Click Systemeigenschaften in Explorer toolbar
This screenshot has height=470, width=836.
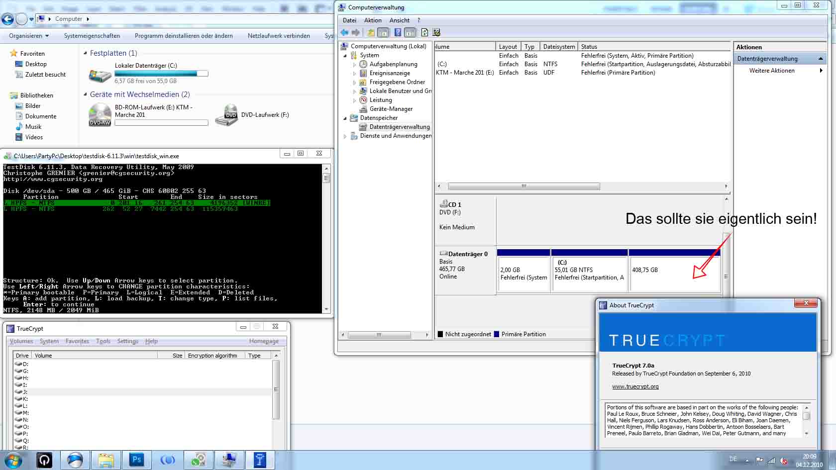(x=92, y=36)
